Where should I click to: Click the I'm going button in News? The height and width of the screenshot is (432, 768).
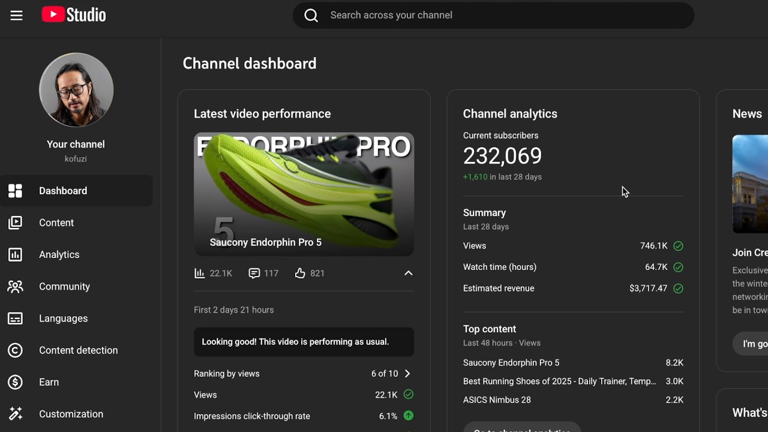751,344
